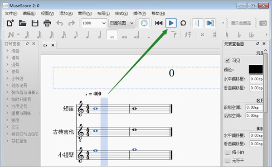Image resolution: width=272 pixels, height=167 pixels.
Task: Toggle play repeats icon
Action: (x=197, y=23)
